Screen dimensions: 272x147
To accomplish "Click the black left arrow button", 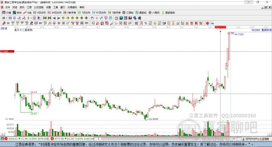I will [x=54, y=18].
